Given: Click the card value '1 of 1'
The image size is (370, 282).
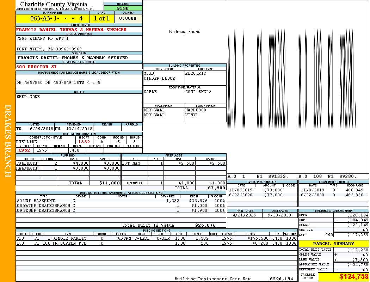Looking at the screenshot, I should pyautogui.click(x=102, y=18).
